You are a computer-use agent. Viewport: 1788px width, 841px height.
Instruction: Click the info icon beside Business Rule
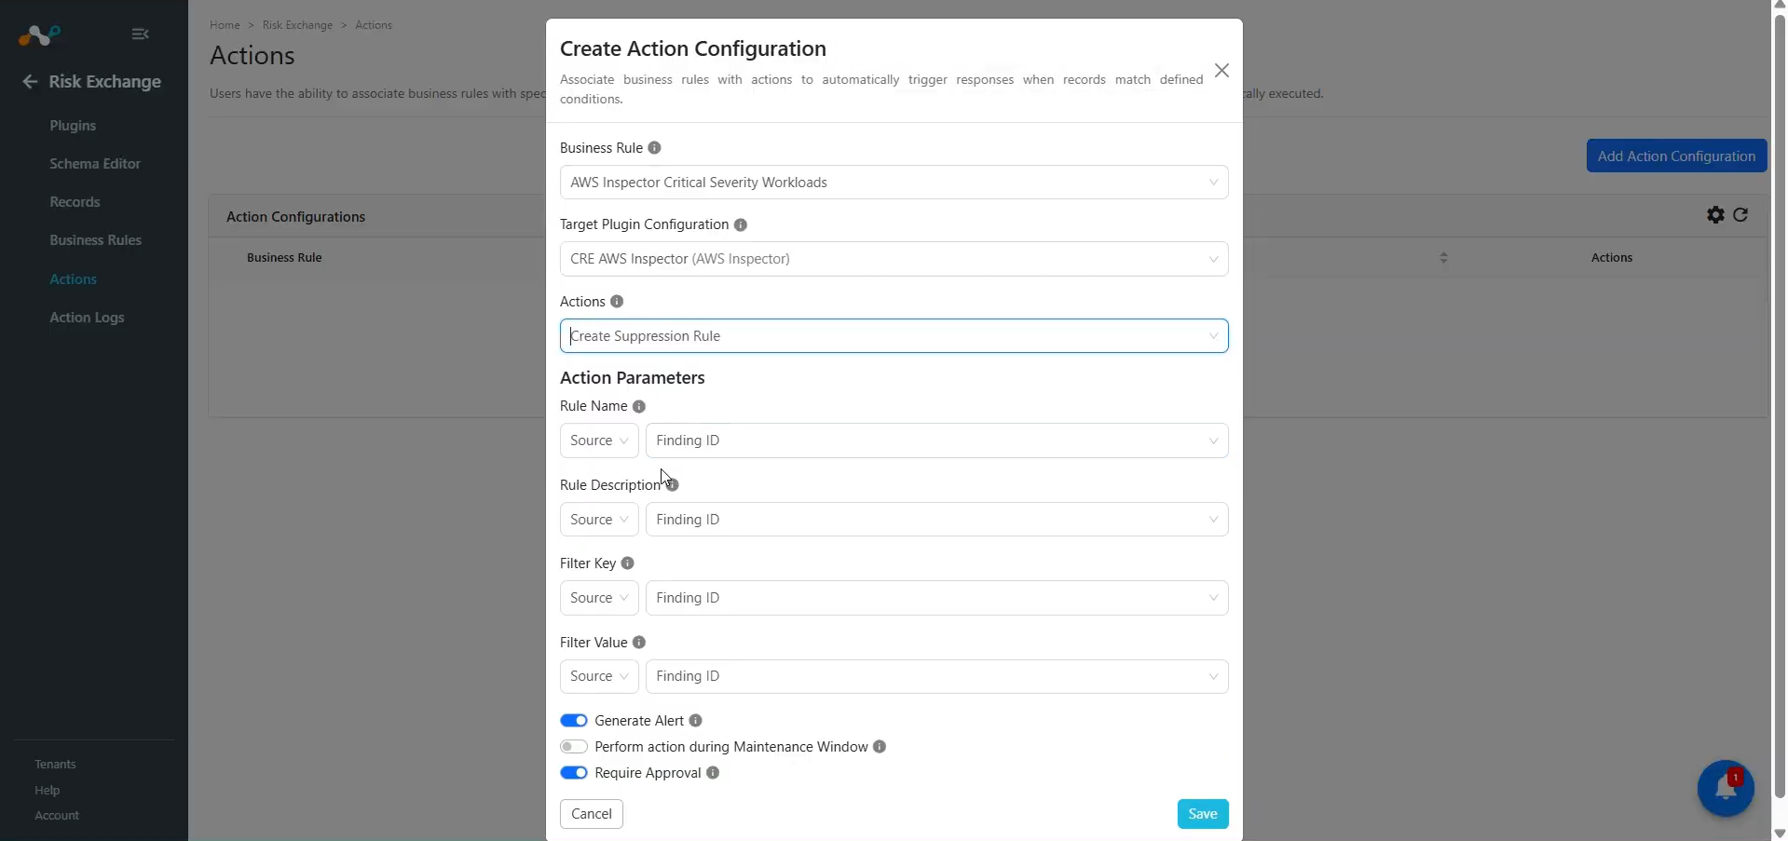pos(654,148)
